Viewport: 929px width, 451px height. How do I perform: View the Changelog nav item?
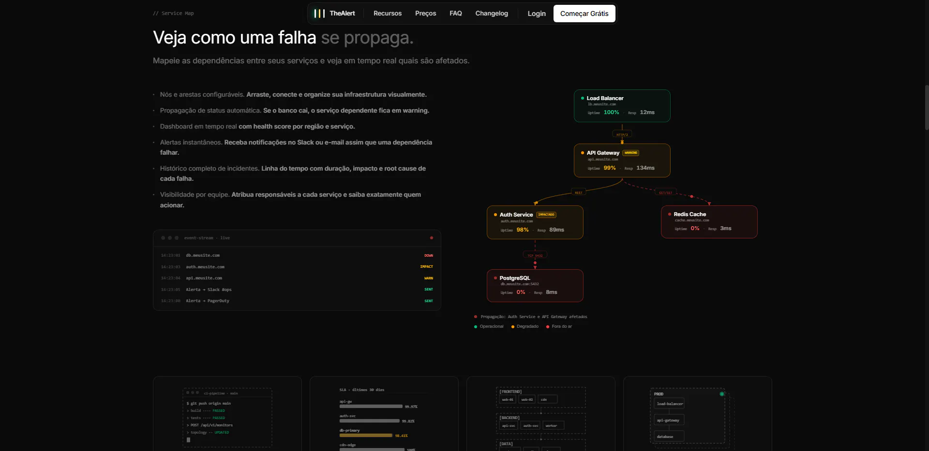pyautogui.click(x=492, y=14)
